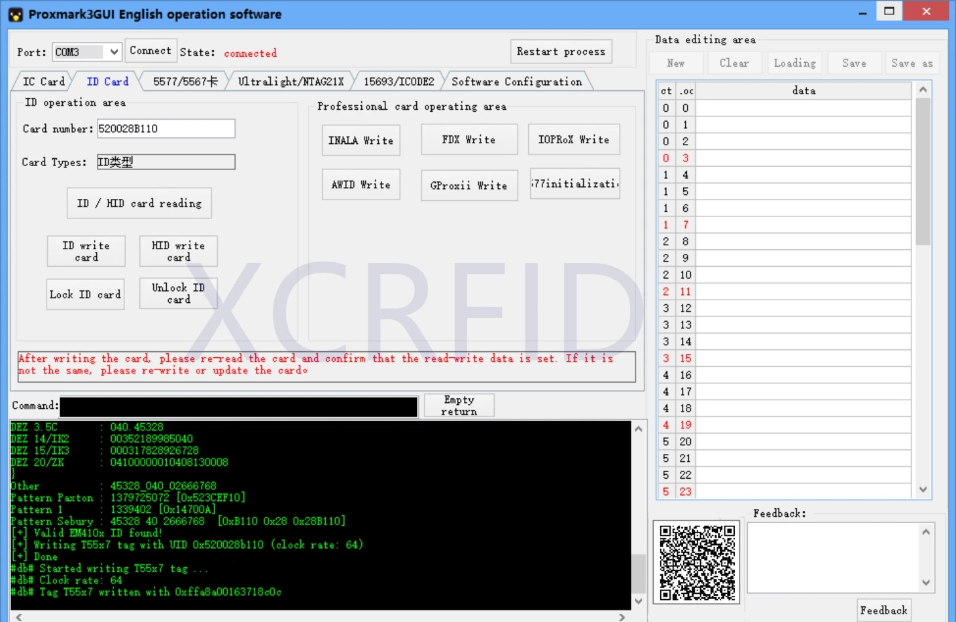Viewport: 956px width, 622px height.
Task: Minimize the Proxmark3GUI window
Action: click(863, 12)
